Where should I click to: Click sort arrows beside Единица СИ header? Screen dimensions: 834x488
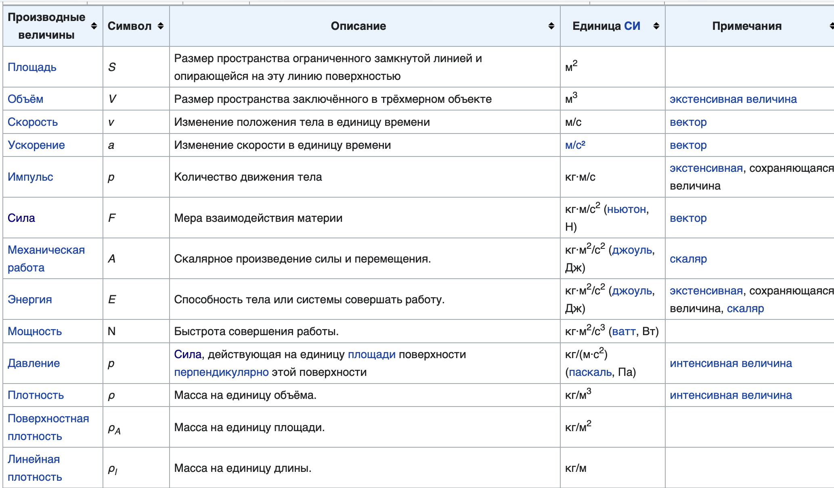coord(656,26)
